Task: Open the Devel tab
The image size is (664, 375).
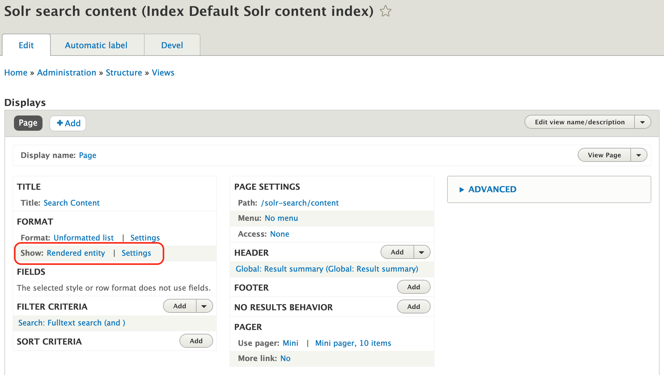Action: point(172,45)
